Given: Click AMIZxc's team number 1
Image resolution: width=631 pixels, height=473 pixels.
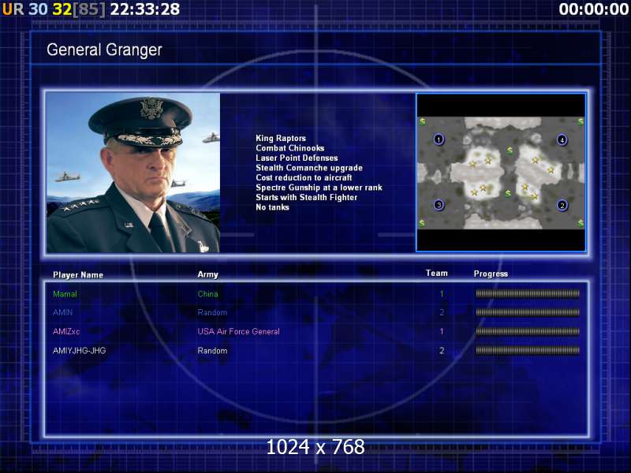Looking at the screenshot, I should pos(442,331).
